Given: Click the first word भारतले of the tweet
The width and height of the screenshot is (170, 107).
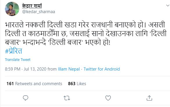Looking at the screenshot, I should [14, 25].
